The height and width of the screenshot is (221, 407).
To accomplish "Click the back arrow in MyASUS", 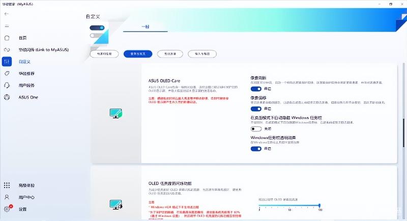I will pos(7,14).
